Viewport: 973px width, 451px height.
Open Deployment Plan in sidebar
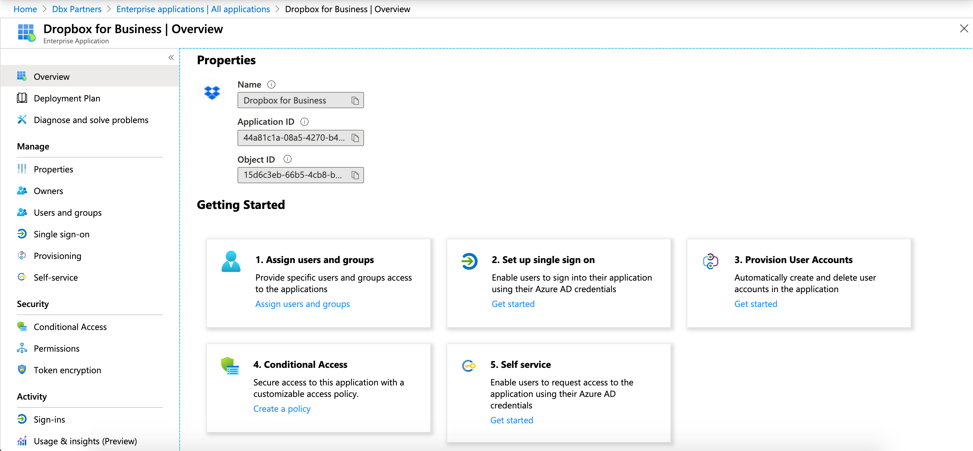67,98
